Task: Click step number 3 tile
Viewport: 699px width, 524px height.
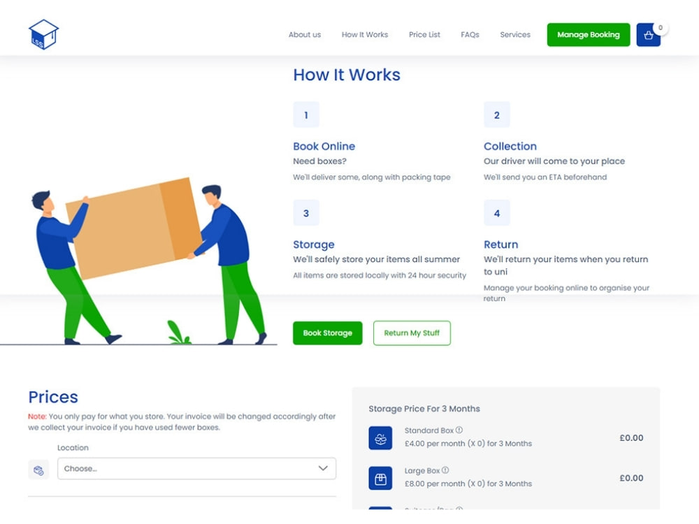Action: (306, 213)
